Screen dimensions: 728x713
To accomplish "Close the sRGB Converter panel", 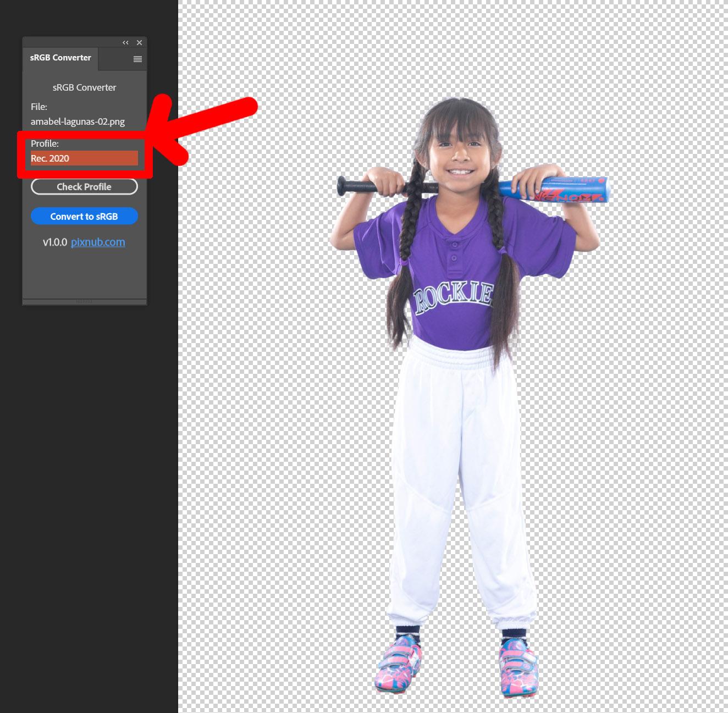I will coord(139,42).
